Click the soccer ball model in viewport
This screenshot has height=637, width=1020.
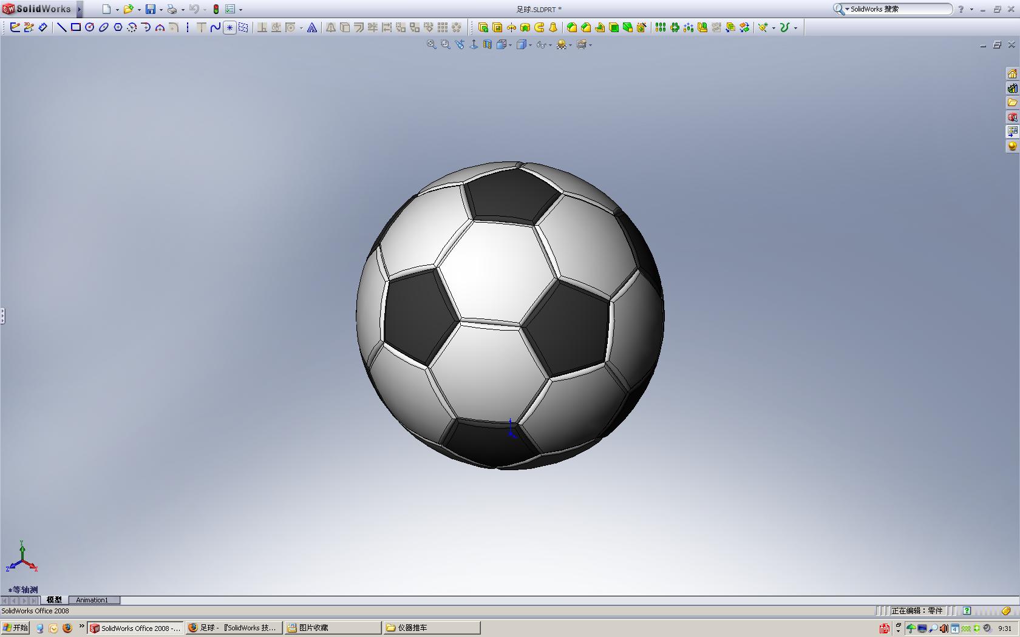[510, 315]
